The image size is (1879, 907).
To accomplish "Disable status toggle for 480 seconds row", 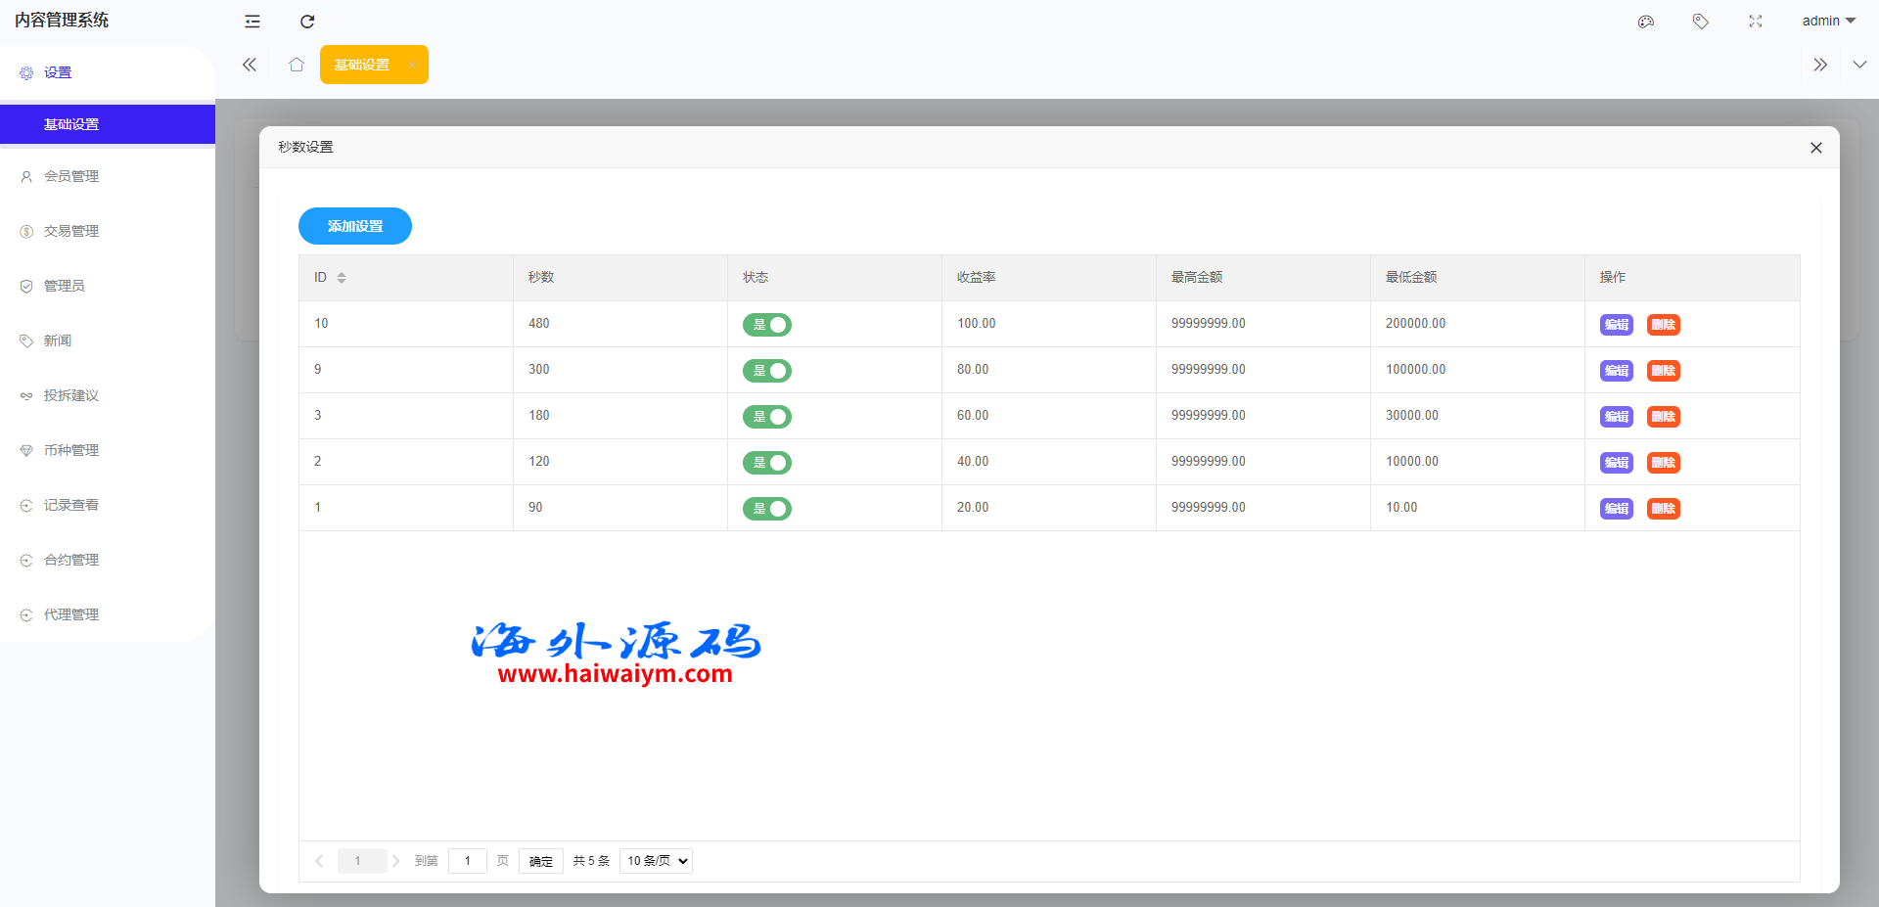I will point(767,325).
